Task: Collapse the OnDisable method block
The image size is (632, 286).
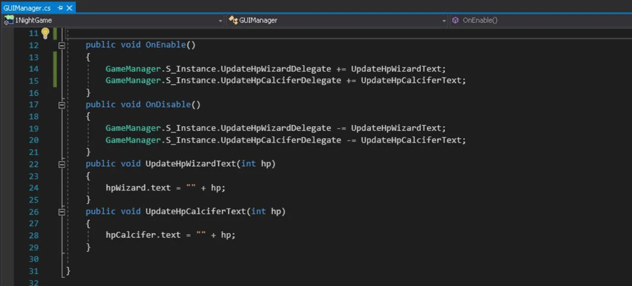Action: [62, 105]
